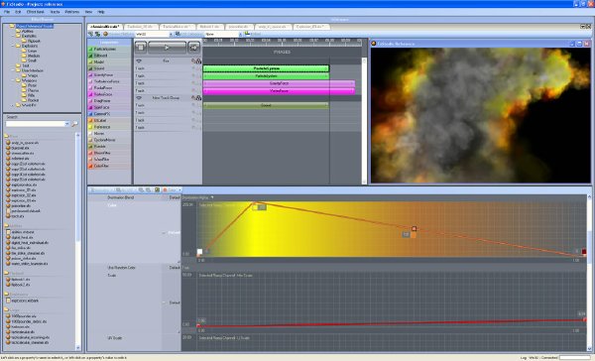This screenshot has width=595, height=361.
Task: Select the VortexForce timeline block
Action: 279,90
